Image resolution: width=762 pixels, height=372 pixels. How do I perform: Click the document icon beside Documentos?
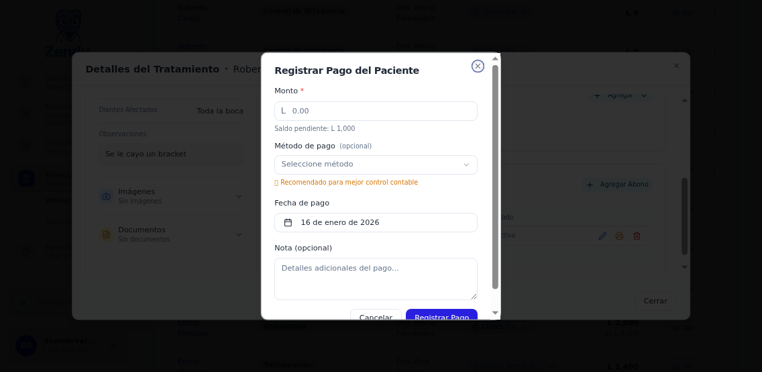106,234
